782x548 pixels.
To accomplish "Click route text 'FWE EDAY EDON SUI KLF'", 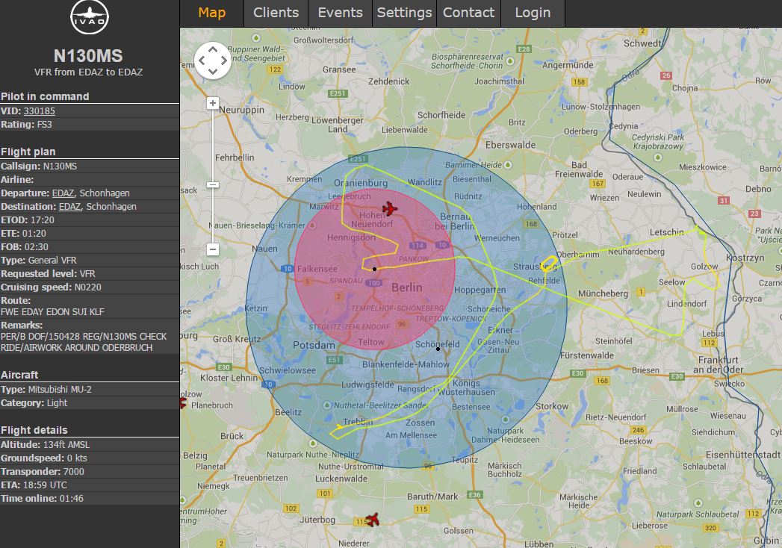I will click(x=52, y=312).
